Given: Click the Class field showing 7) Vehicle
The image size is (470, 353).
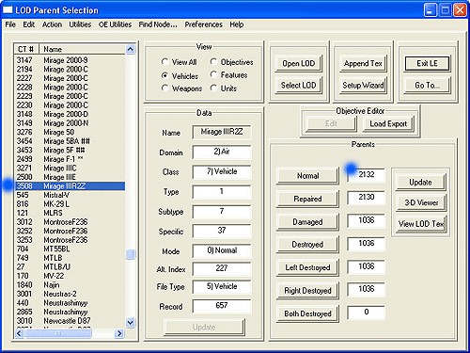Looking at the screenshot, I should (222, 171).
